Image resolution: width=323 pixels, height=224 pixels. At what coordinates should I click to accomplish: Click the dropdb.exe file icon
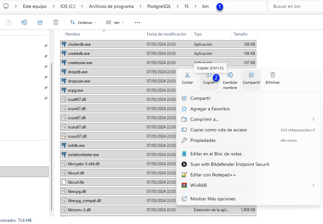(x=64, y=72)
